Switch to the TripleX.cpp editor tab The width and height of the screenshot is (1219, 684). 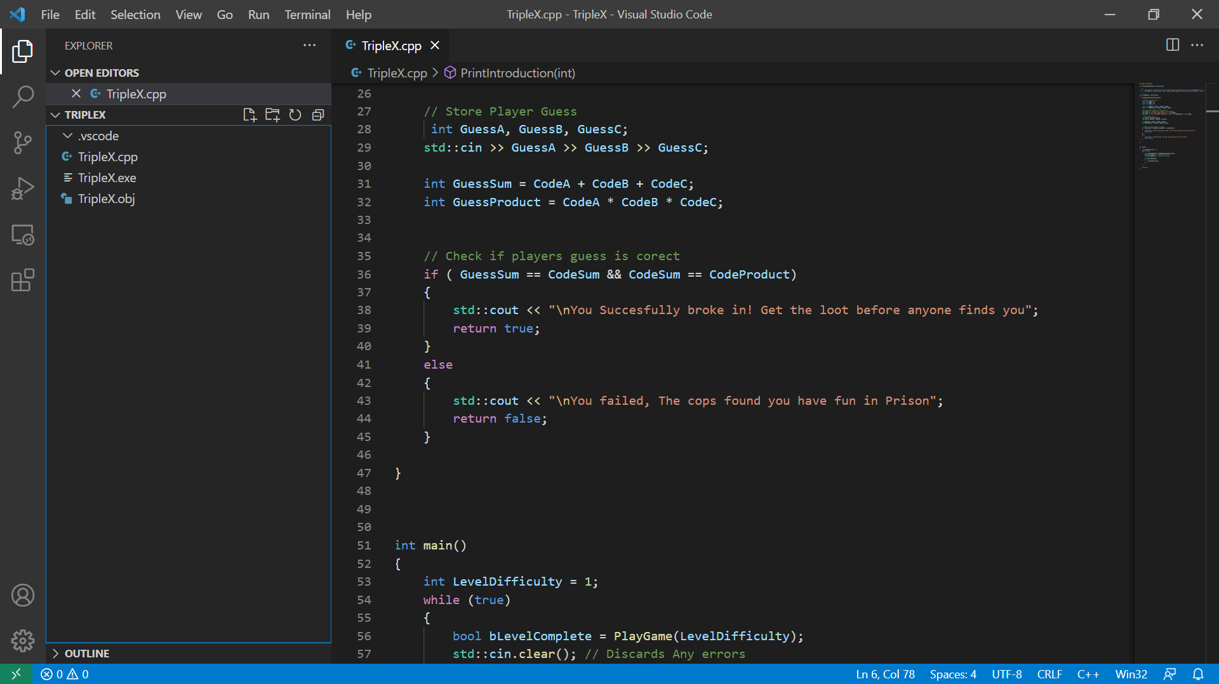[x=391, y=45]
